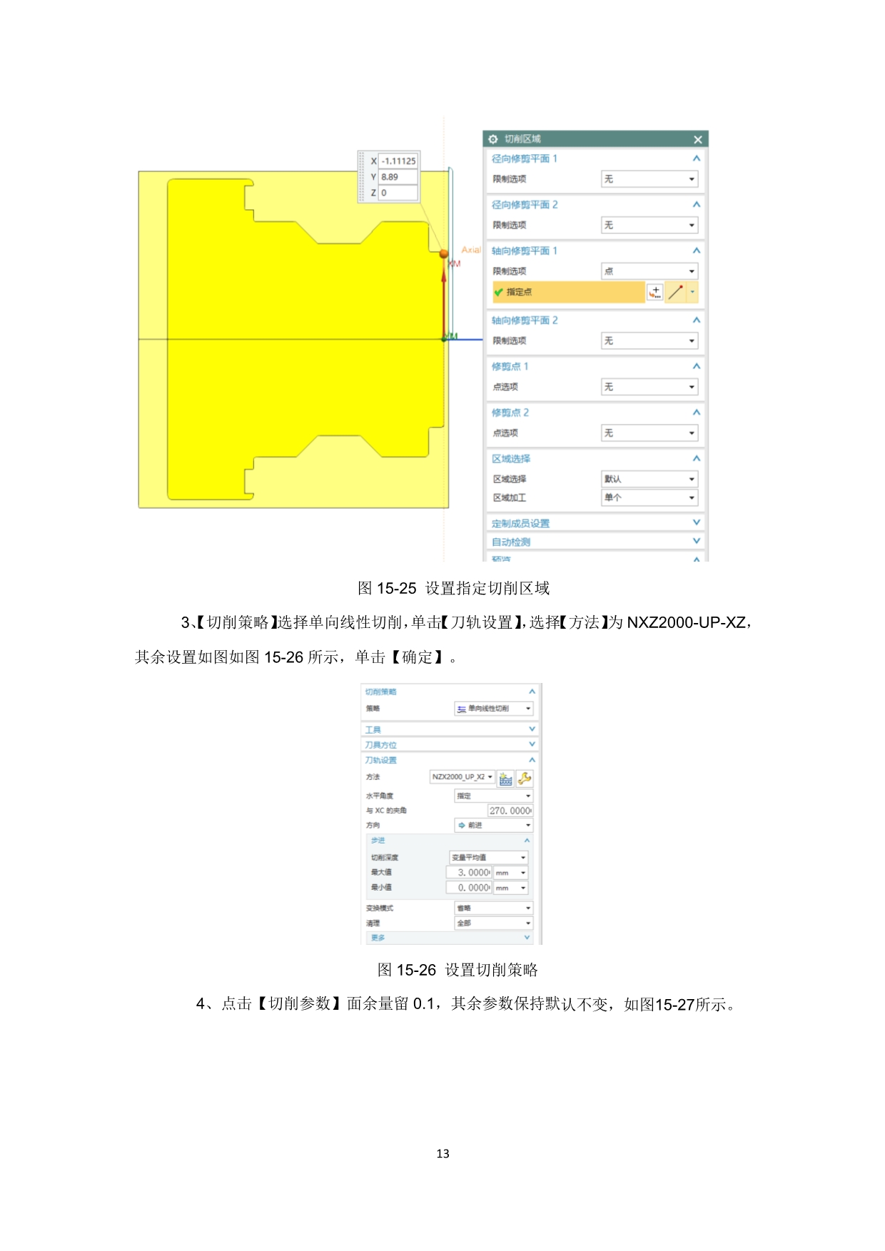Open the point dialog icon next to 指定点
885x1251 pixels.
point(655,292)
